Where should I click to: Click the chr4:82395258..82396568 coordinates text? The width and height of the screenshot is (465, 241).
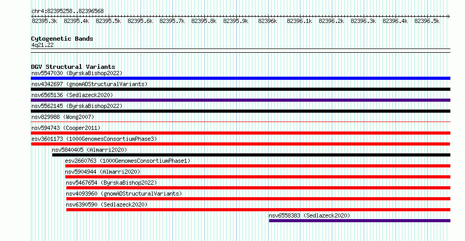coord(67,11)
